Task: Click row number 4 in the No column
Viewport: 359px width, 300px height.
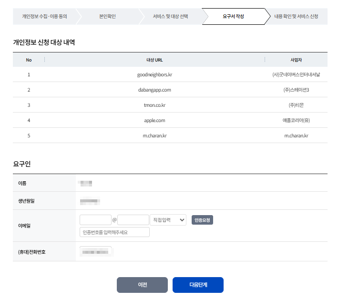Action: [29, 121]
